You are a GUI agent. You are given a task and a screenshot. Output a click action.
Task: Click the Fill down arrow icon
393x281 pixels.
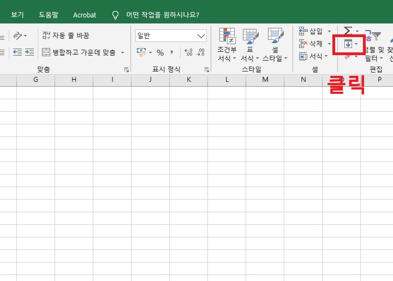coord(348,44)
